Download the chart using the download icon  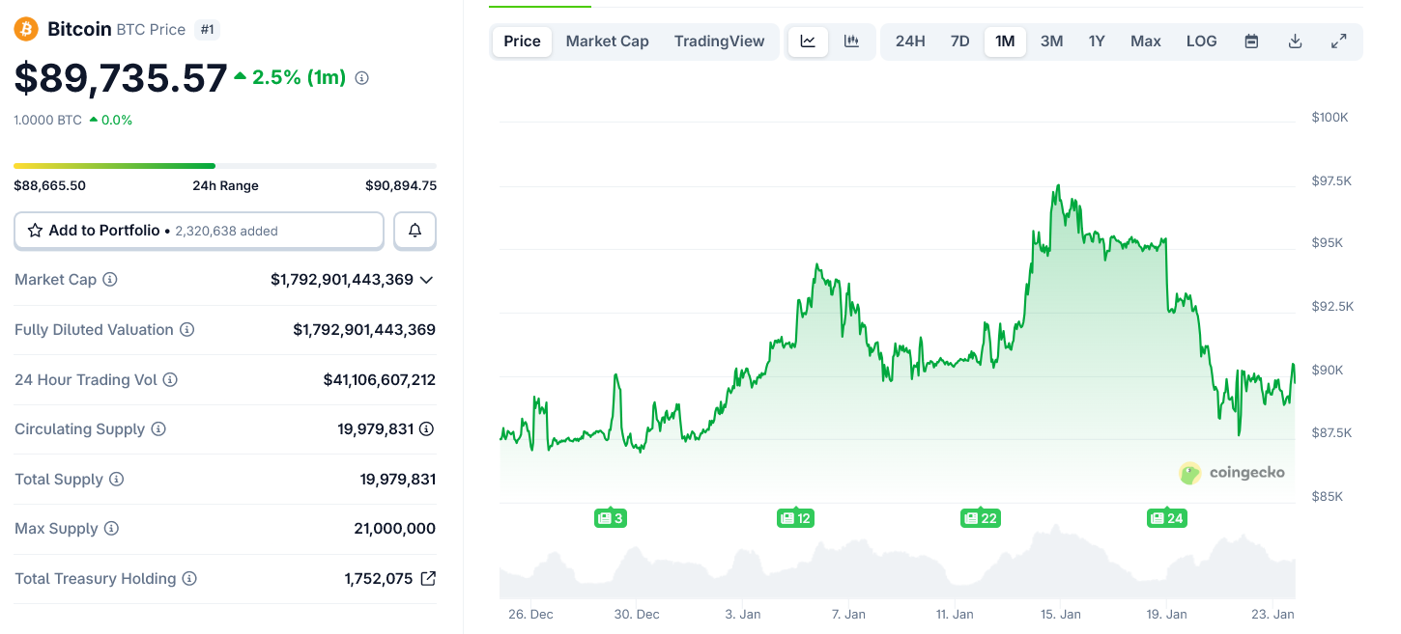[1295, 41]
